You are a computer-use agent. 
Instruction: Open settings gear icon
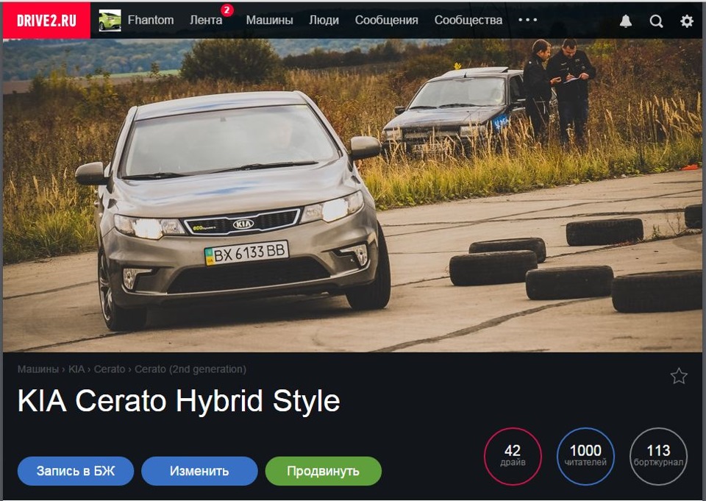point(687,21)
